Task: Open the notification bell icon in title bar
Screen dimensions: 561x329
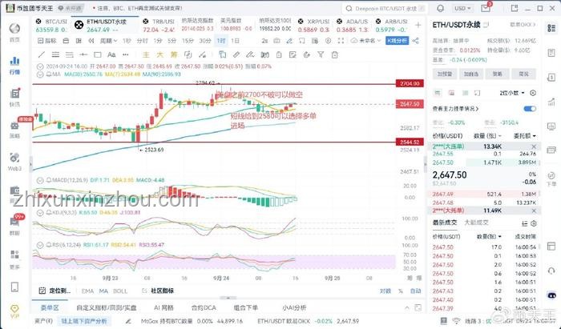Action: click(441, 8)
